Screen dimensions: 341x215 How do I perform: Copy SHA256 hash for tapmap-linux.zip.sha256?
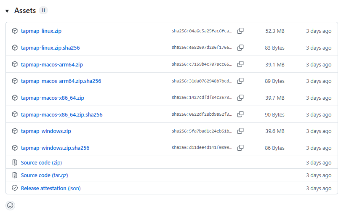point(240,48)
